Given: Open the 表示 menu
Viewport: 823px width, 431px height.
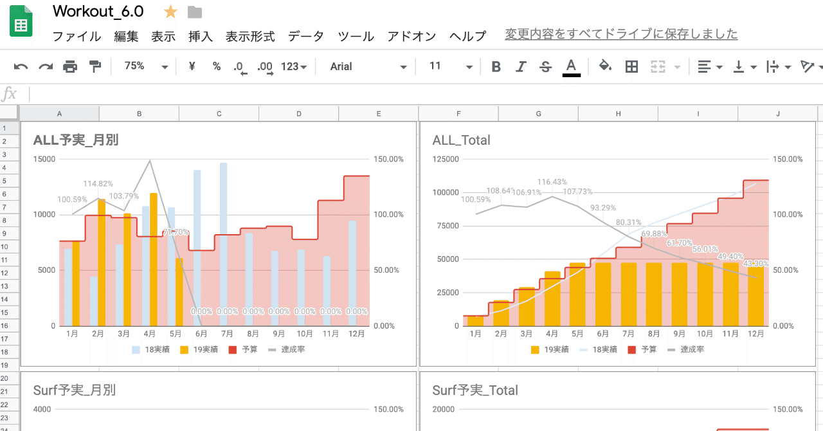Looking at the screenshot, I should pos(163,36).
